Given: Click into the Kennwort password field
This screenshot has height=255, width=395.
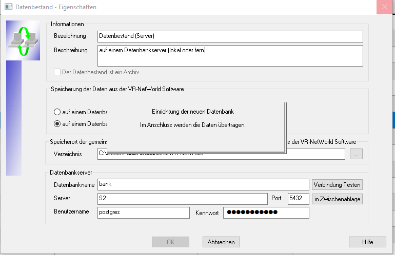Looking at the screenshot, I should (x=266, y=213).
